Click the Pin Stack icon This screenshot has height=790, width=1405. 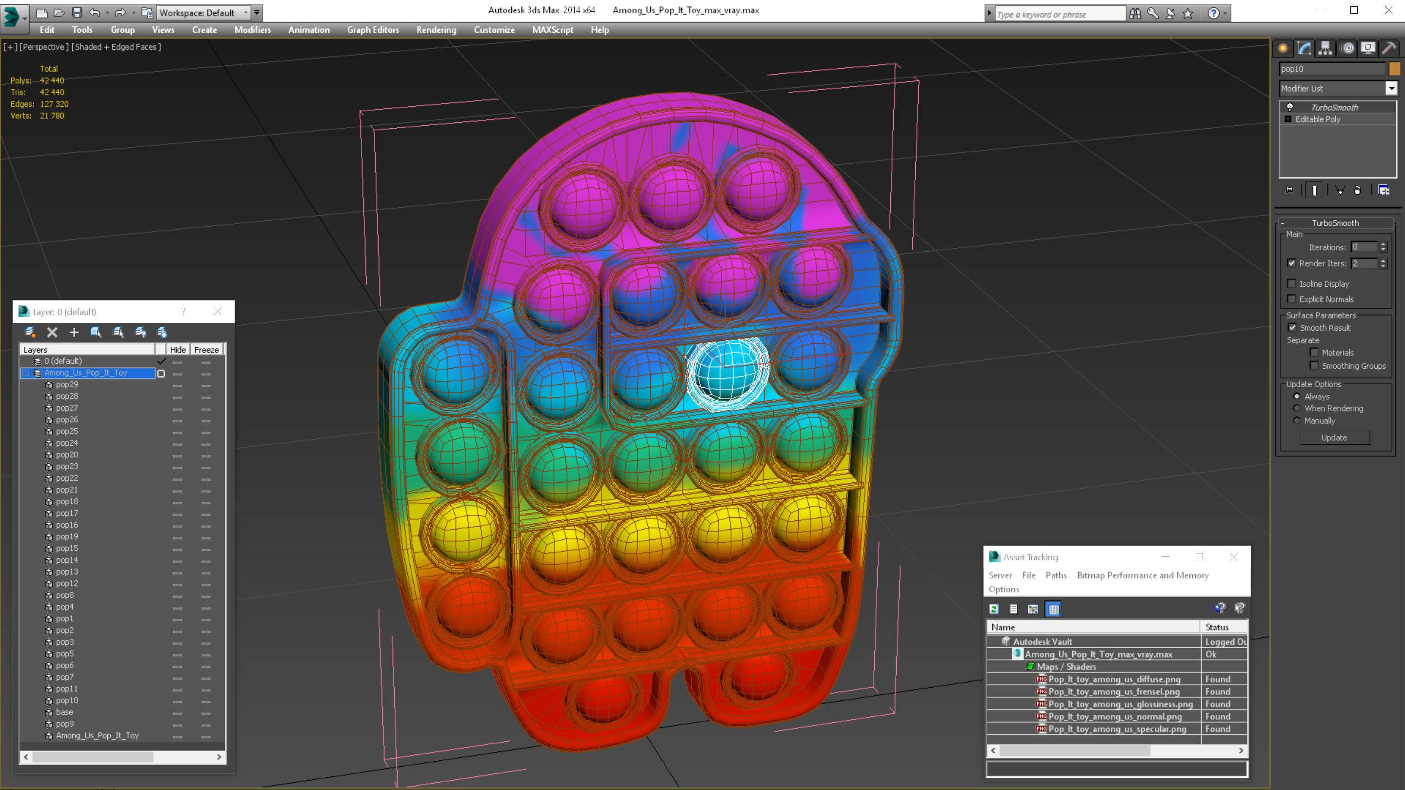[1288, 190]
